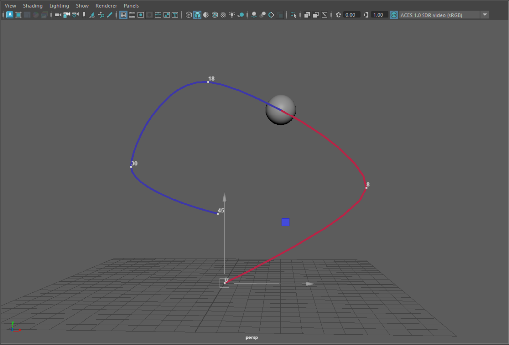Open the Show menu

[x=82, y=6]
